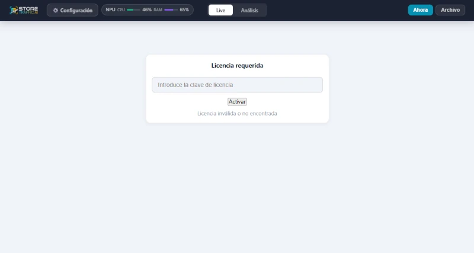
Task: Click the CPU usage bar
Action: [x=133, y=10]
